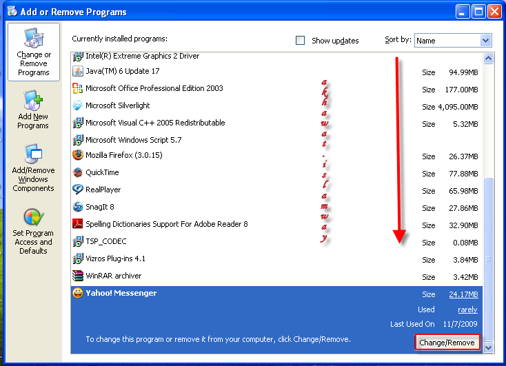506x366 pixels.
Task: Select QuickTime program entry
Action: pos(276,172)
